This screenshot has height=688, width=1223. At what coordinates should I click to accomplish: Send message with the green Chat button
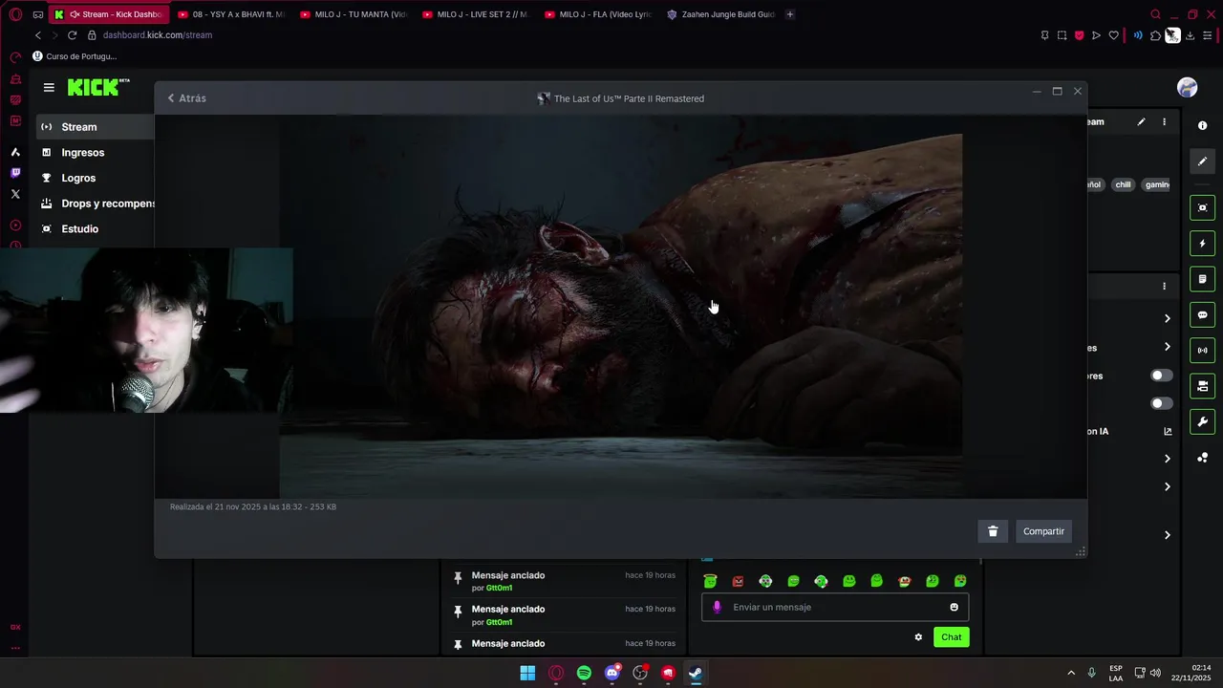click(x=951, y=637)
